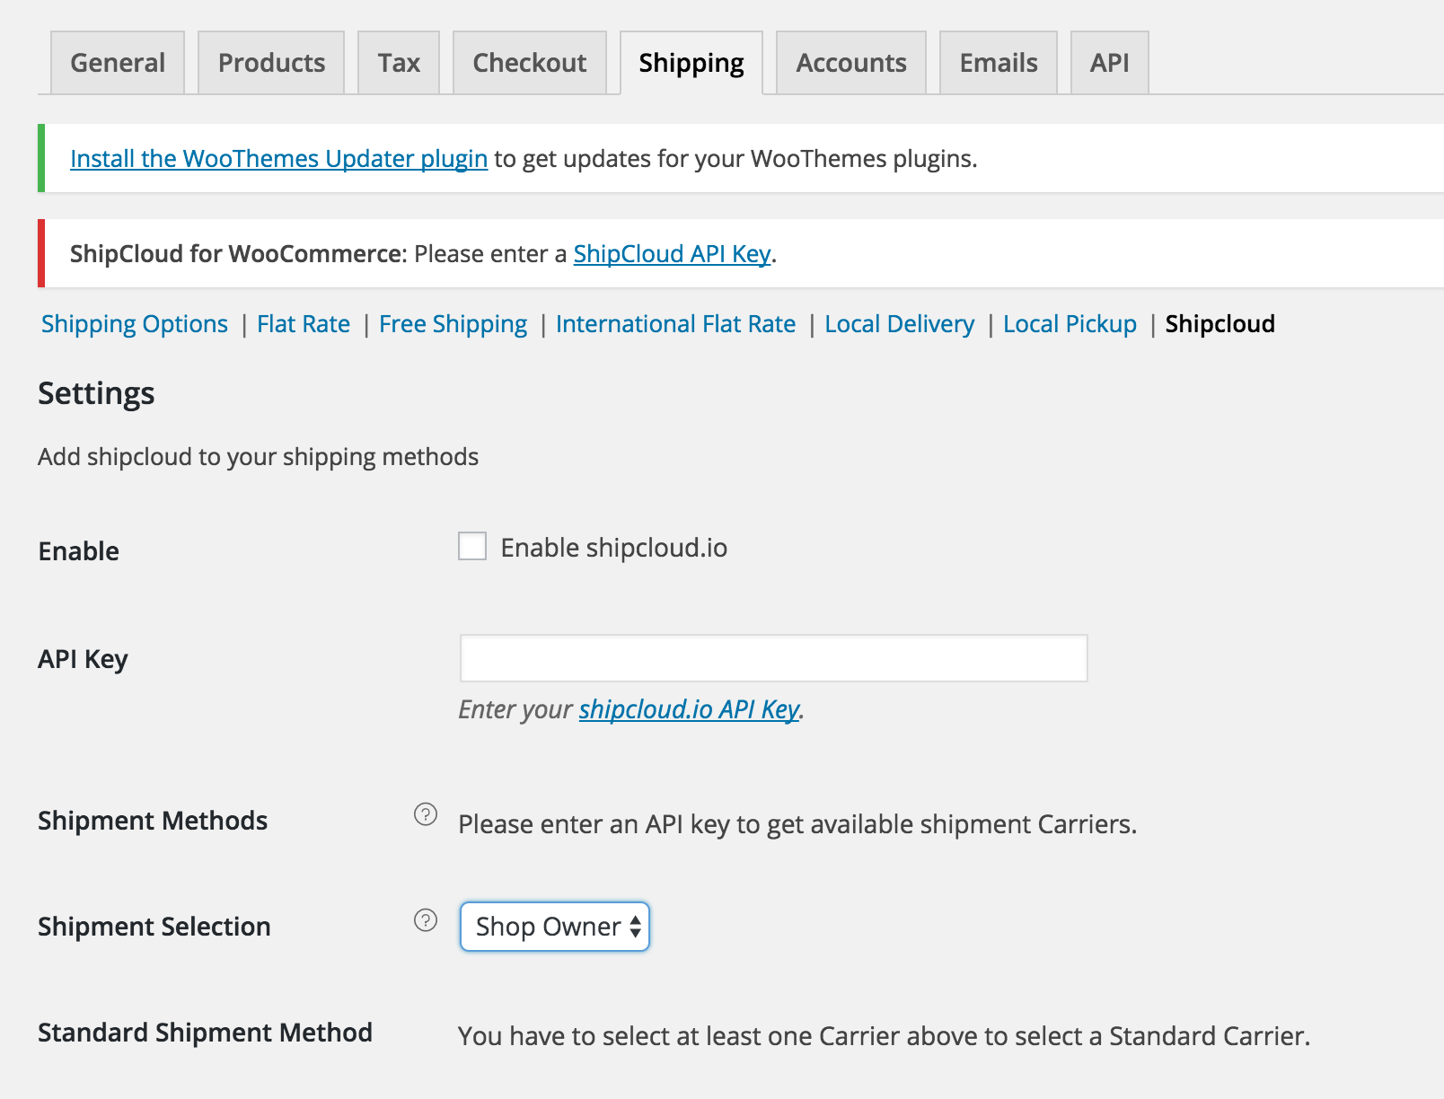Switch to the General tab
The image size is (1444, 1099).
point(118,63)
